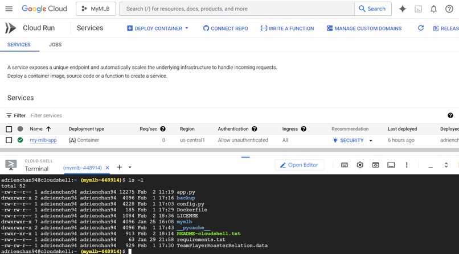
Task: Click TeamPlayerRoasterRelation.data in terminal
Action: click(222, 245)
